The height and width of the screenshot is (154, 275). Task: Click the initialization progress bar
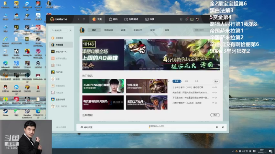click(181, 128)
